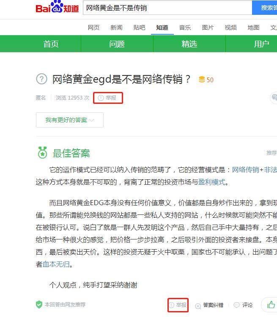Open the 非法 hyperlink in the answer's first line

[270, 170]
